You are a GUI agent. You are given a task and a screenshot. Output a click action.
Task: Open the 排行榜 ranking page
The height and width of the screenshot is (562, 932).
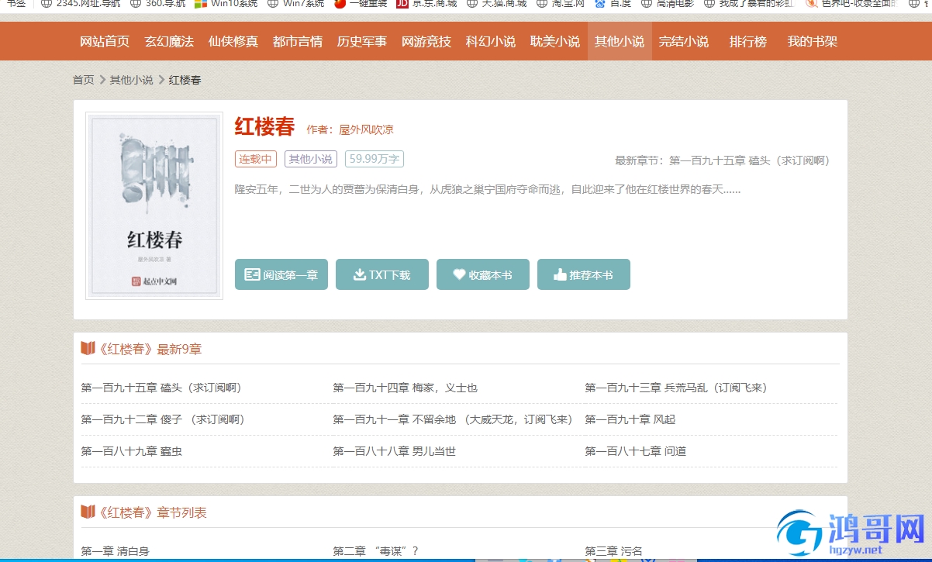coord(748,41)
